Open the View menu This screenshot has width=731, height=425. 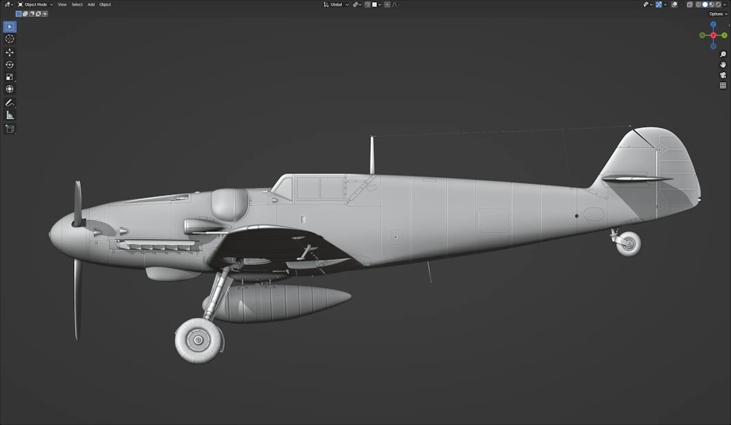62,4
